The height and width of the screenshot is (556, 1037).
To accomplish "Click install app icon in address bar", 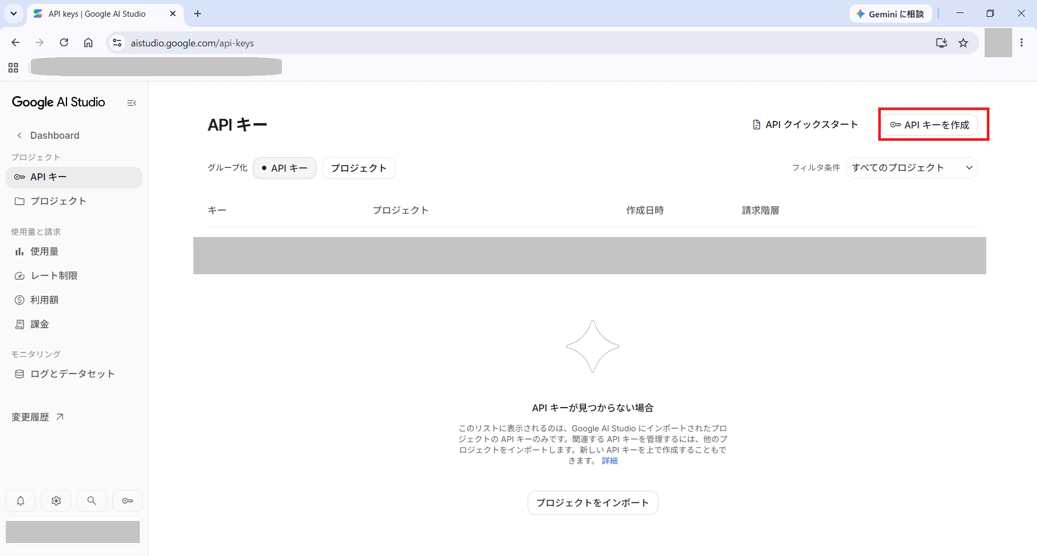I will click(941, 43).
